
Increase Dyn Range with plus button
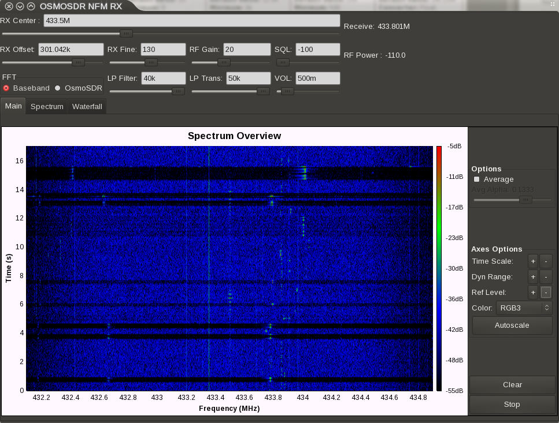pyautogui.click(x=533, y=277)
